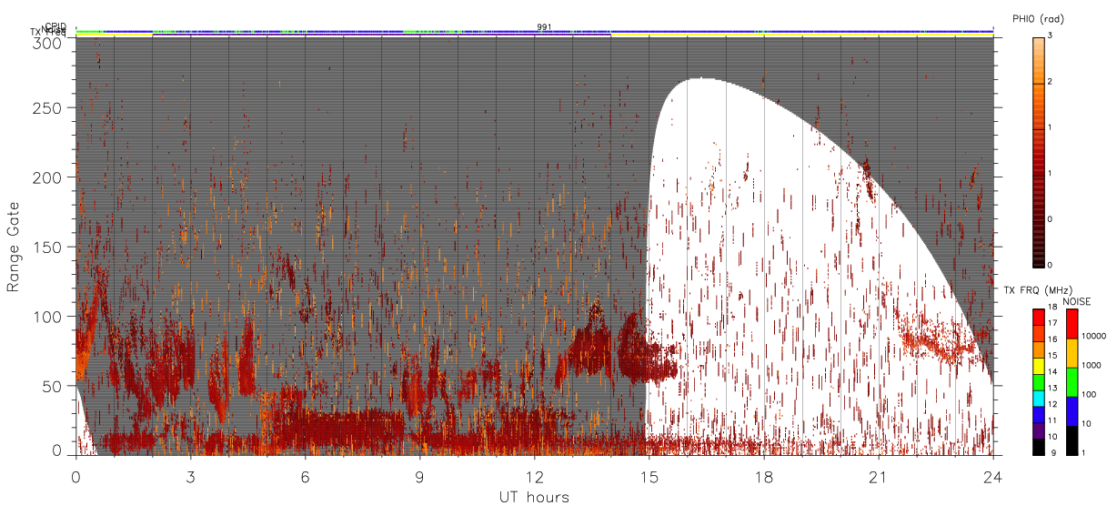The image size is (1117, 516).
Task: Click the 'UT hours' x-axis title
Action: [533, 497]
